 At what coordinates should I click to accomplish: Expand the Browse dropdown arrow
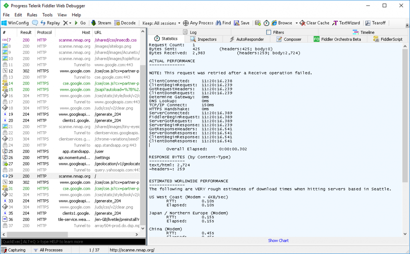click(x=297, y=23)
